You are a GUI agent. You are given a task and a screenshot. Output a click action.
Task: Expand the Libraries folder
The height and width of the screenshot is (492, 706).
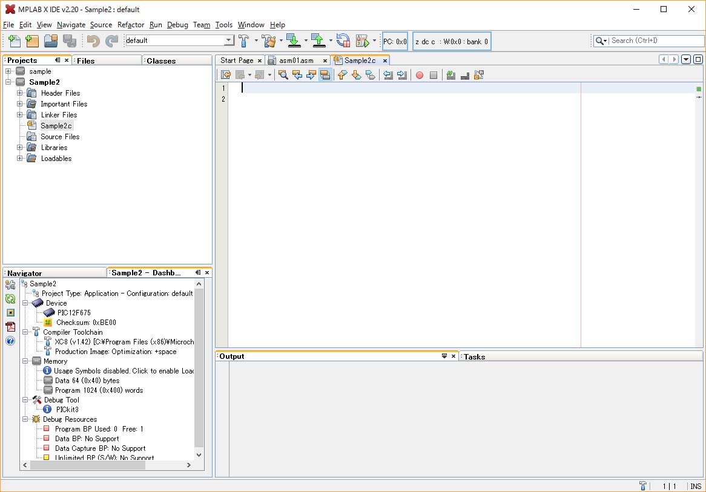[x=20, y=147]
